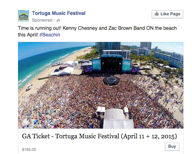Click the tall glass tower behind stage
This screenshot has width=192, height=154.
[108, 47]
